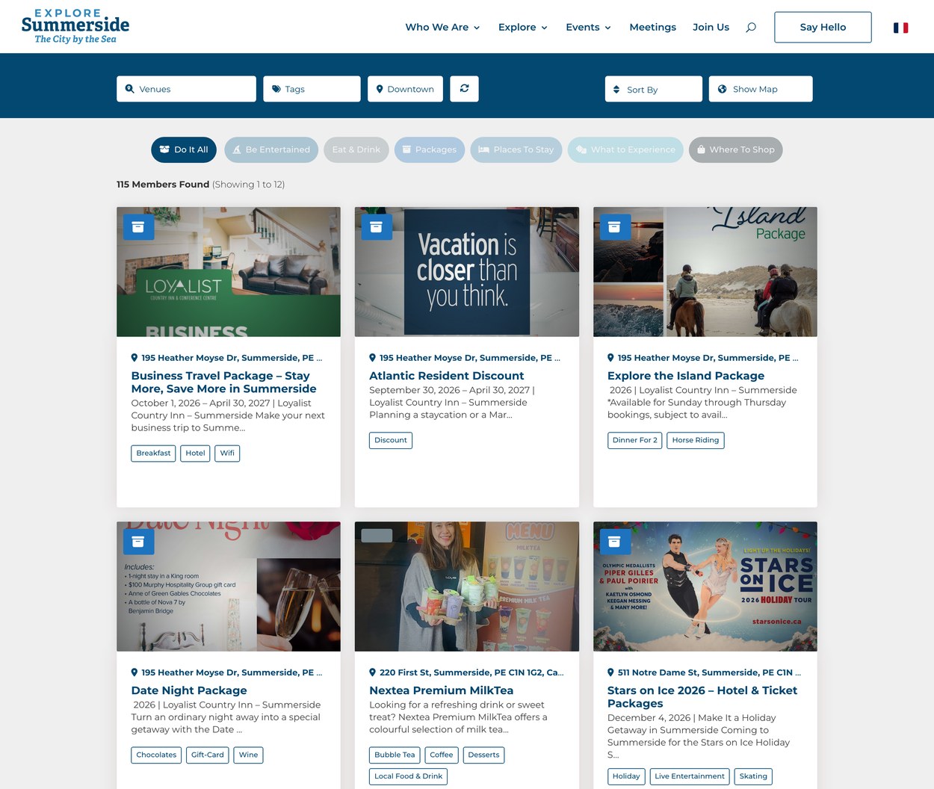Click the Venues search field
Viewport: 934px width, 789px height.
(x=186, y=89)
